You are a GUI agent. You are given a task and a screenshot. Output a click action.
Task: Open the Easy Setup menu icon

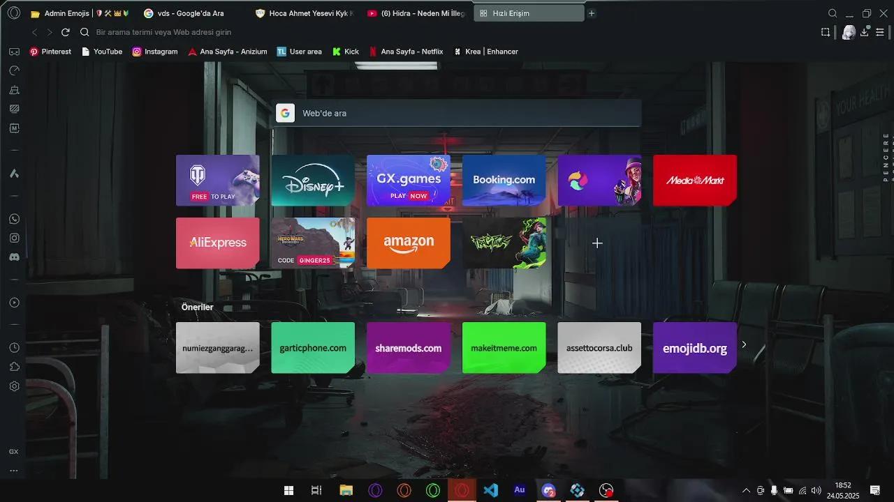click(x=880, y=32)
